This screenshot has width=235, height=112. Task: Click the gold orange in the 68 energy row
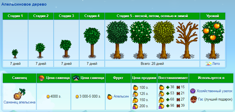(x=161, y=100)
